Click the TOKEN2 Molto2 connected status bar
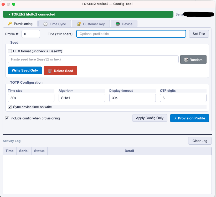 coord(88,14)
